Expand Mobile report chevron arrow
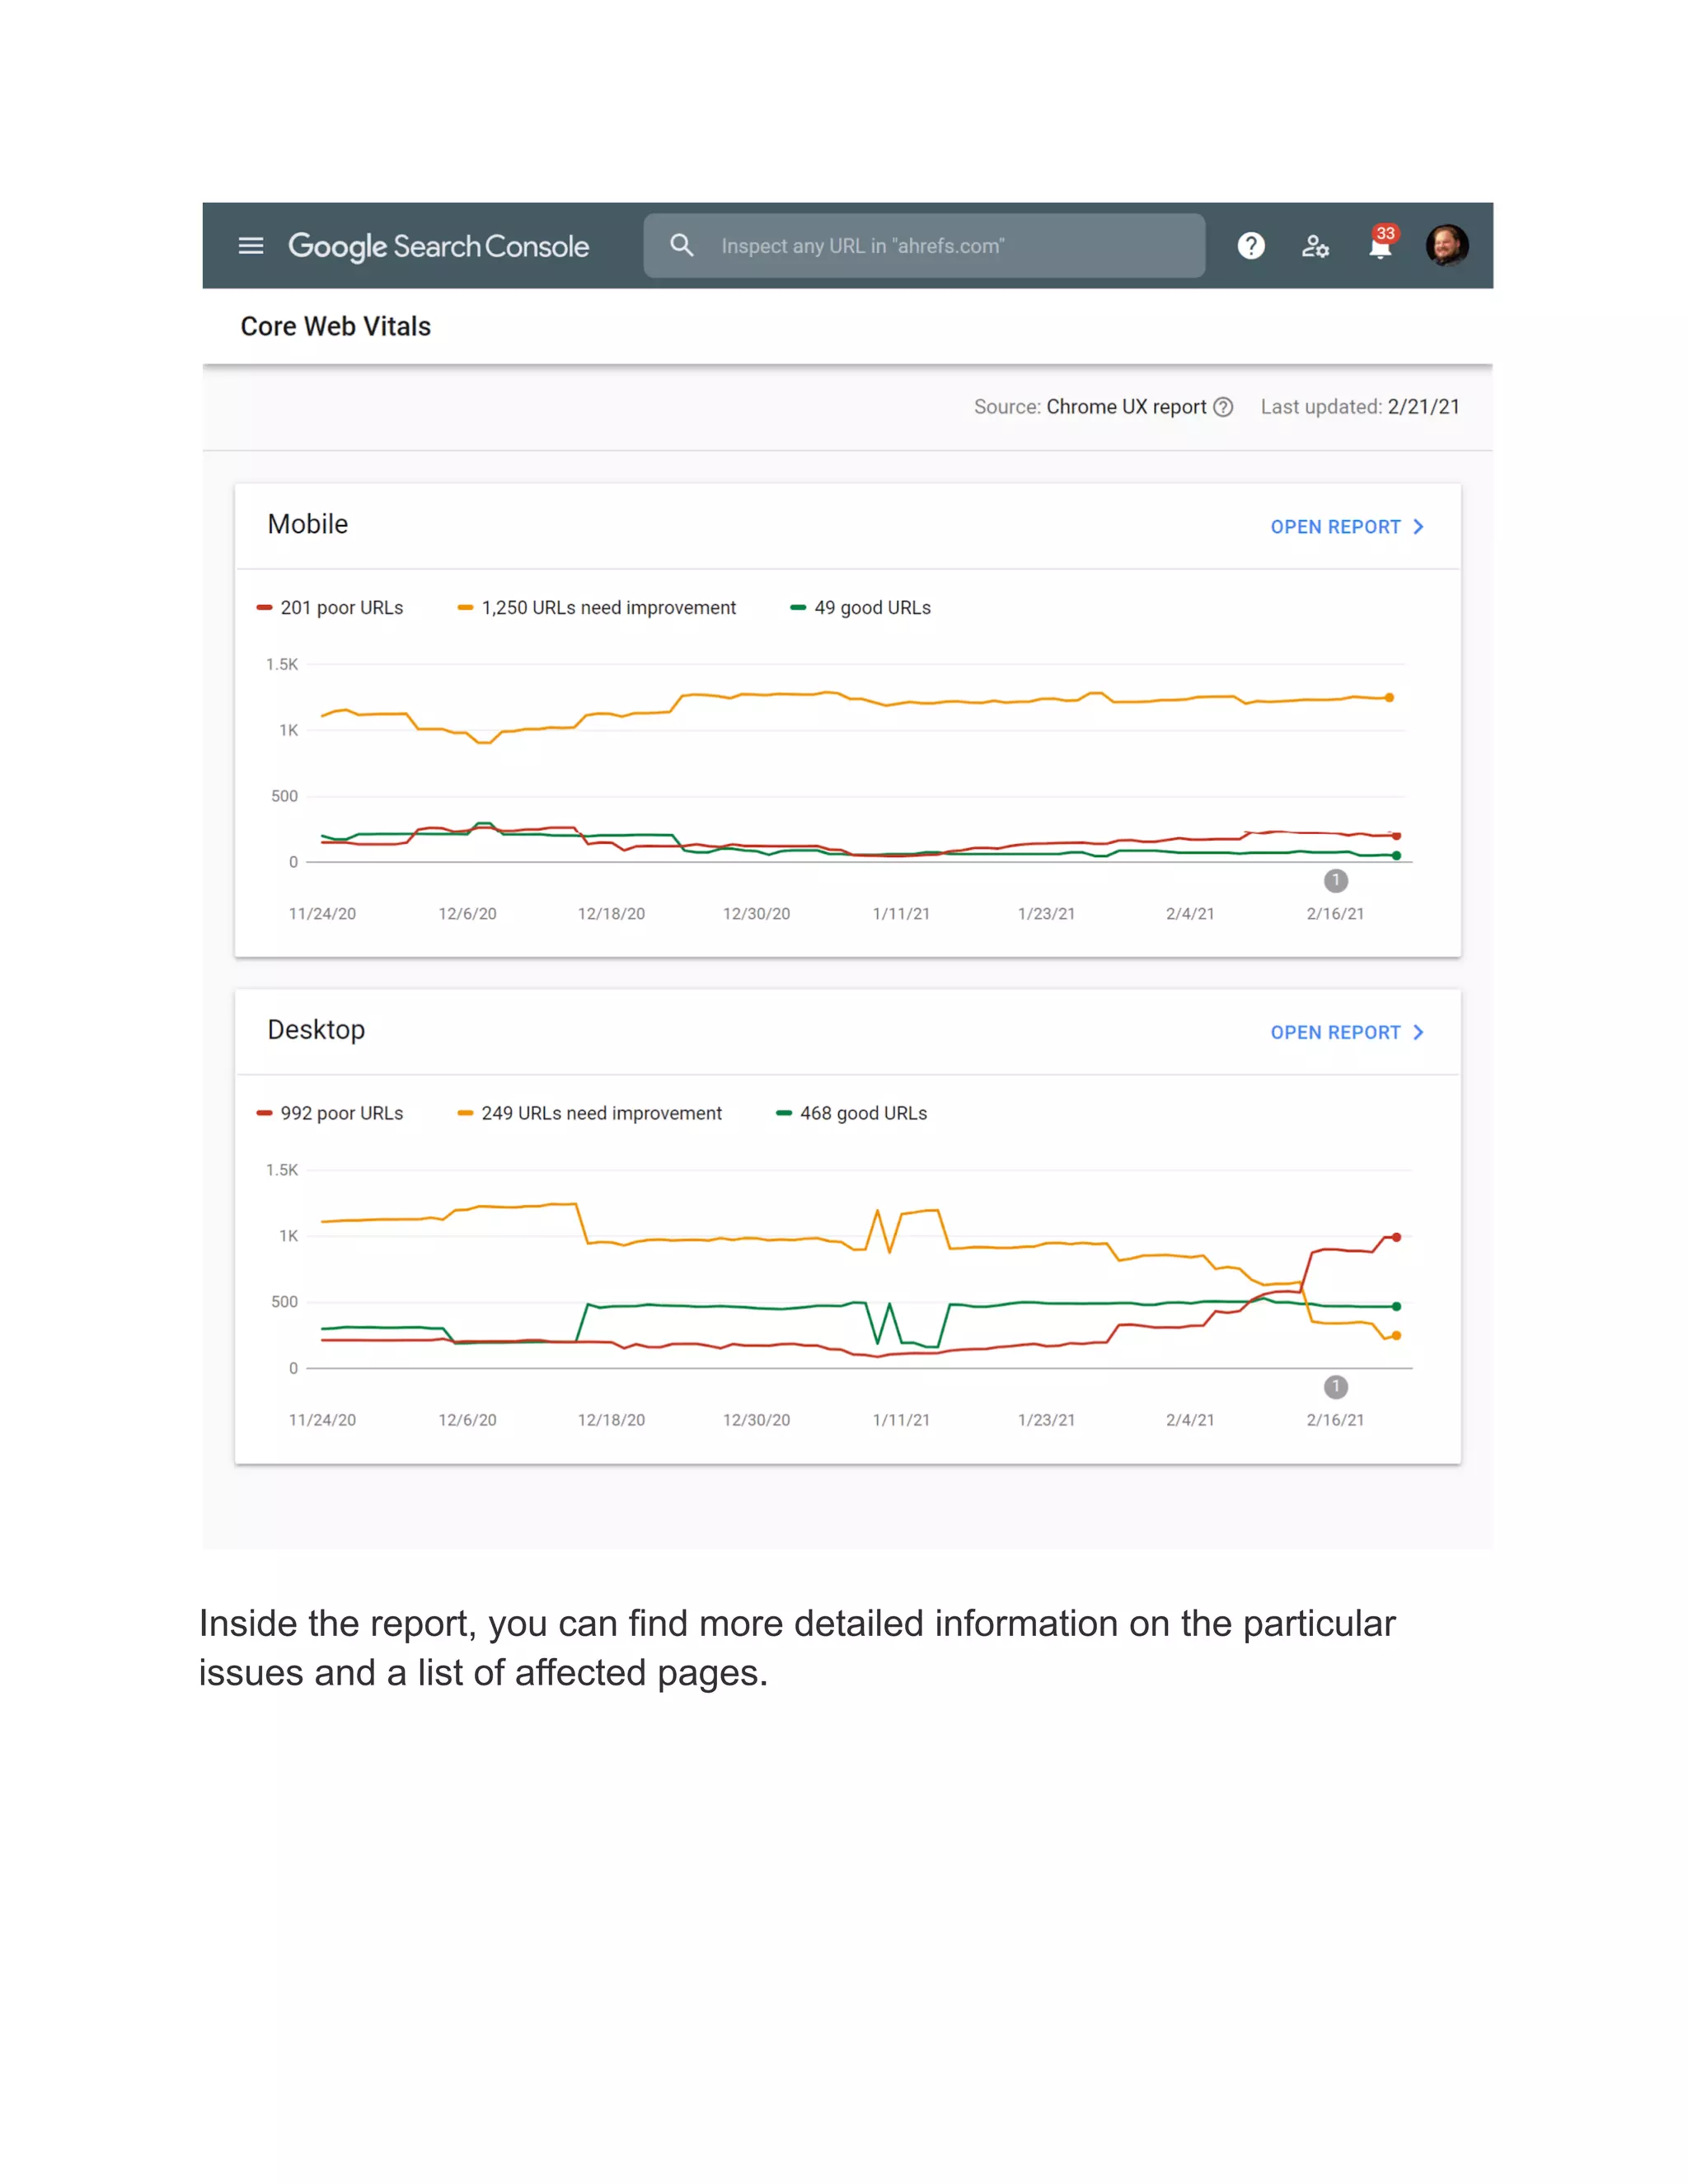 click(1418, 527)
